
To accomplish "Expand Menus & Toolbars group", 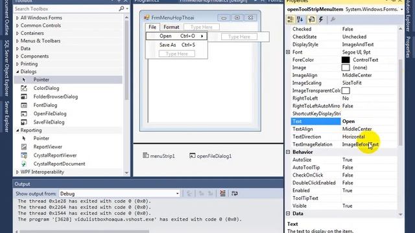I will point(18,41).
